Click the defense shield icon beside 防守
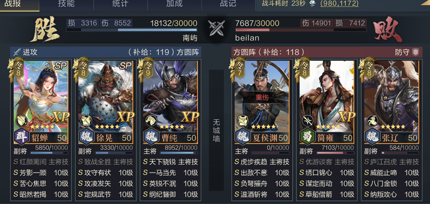The image size is (430, 204). tap(416, 52)
